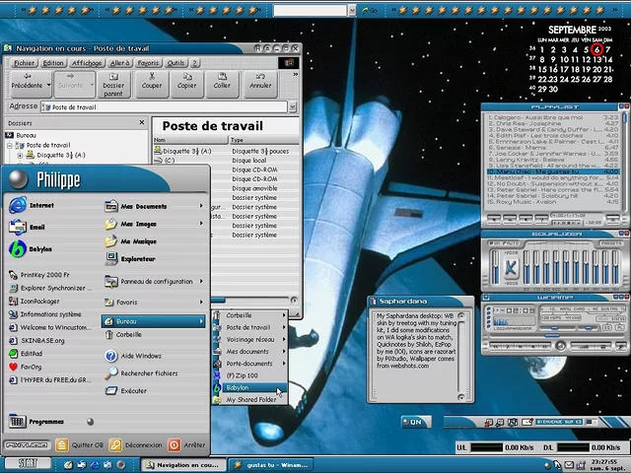This screenshot has height=473, width=631.
Task: Click the Copier toolbar icon
Action: coord(186,80)
